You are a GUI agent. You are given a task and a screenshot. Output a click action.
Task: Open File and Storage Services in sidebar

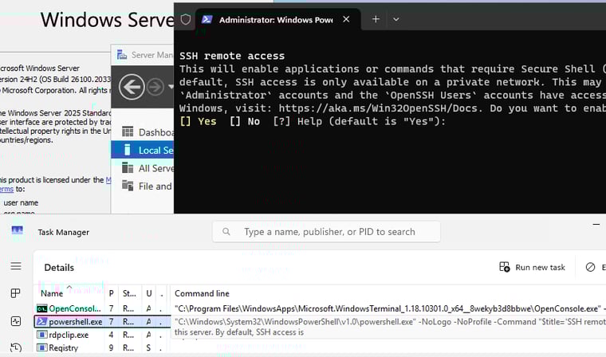point(148,186)
